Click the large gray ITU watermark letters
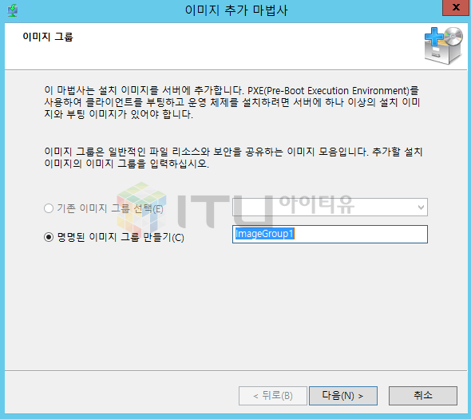Image resolution: width=471 pixels, height=419 pixels. pos(225,211)
